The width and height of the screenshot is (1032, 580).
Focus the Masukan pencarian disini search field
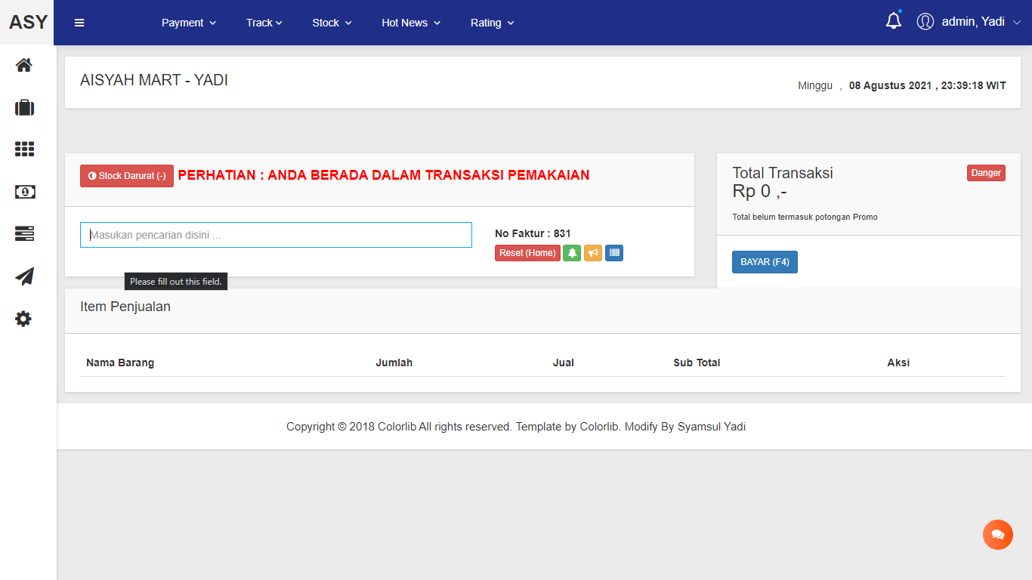pyautogui.click(x=276, y=235)
